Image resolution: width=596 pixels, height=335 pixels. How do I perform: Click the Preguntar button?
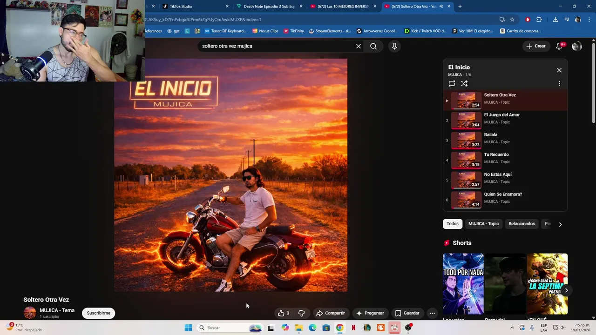[x=370, y=313]
